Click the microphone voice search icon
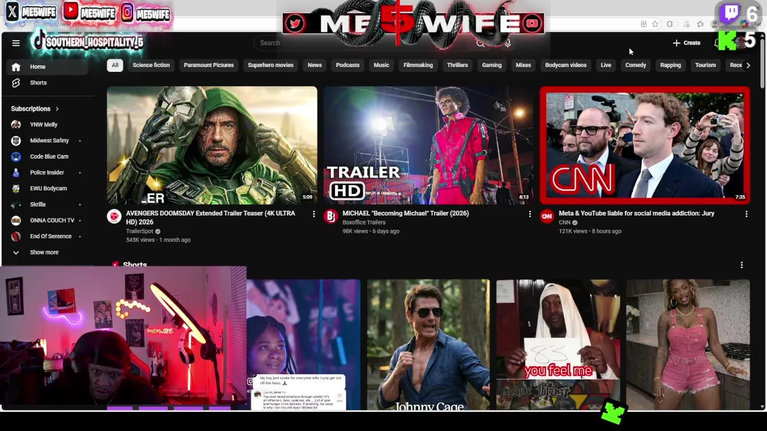This screenshot has height=431, width=767. coord(508,43)
